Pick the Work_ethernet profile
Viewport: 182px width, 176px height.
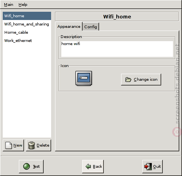point(27,41)
